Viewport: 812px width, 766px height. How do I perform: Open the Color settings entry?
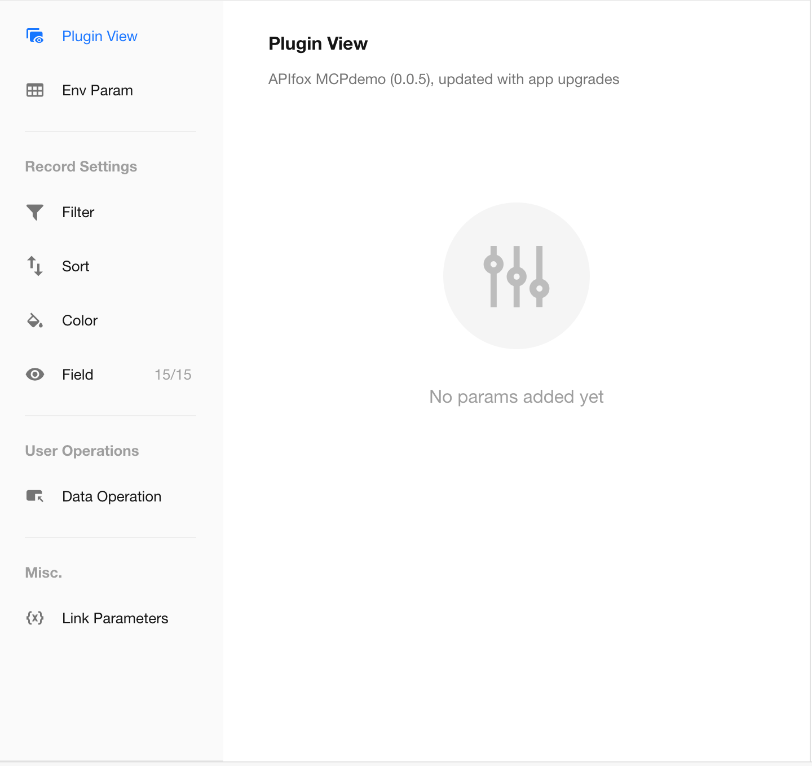[x=80, y=320]
